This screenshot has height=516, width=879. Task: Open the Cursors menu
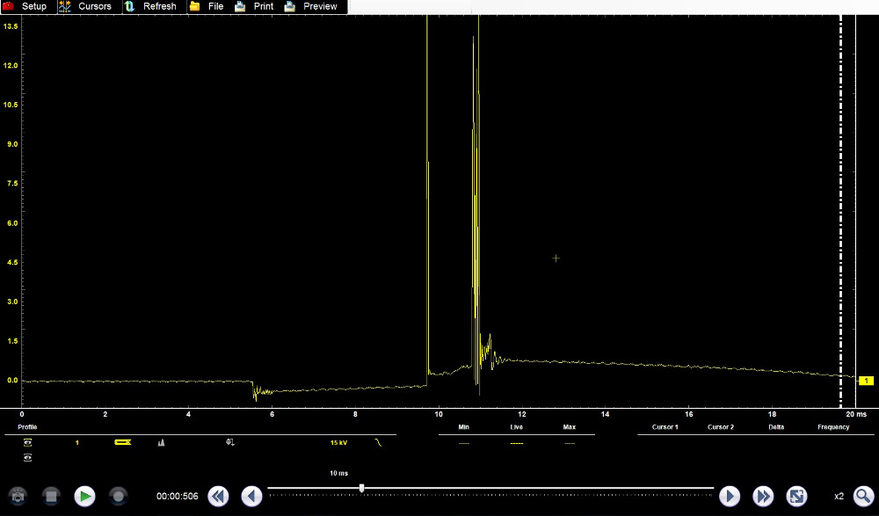point(86,6)
